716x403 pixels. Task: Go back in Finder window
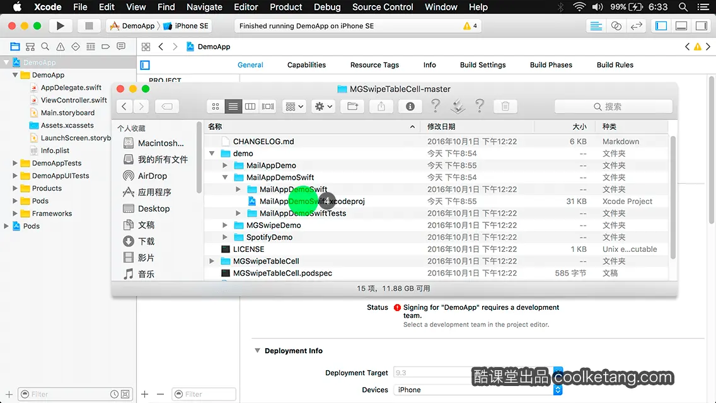pyautogui.click(x=124, y=106)
